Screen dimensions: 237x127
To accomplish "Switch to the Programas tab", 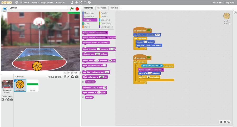I will click(x=88, y=8).
